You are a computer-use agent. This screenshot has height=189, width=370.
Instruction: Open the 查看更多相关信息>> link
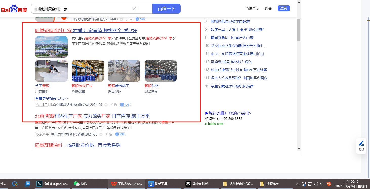click(51, 98)
